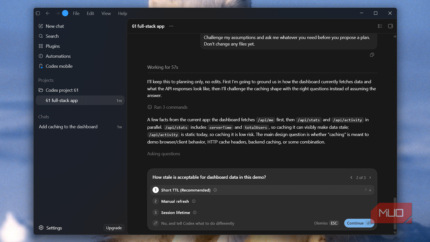The image size is (430, 242).
Task: Open Automations clock icon
Action: (41, 56)
